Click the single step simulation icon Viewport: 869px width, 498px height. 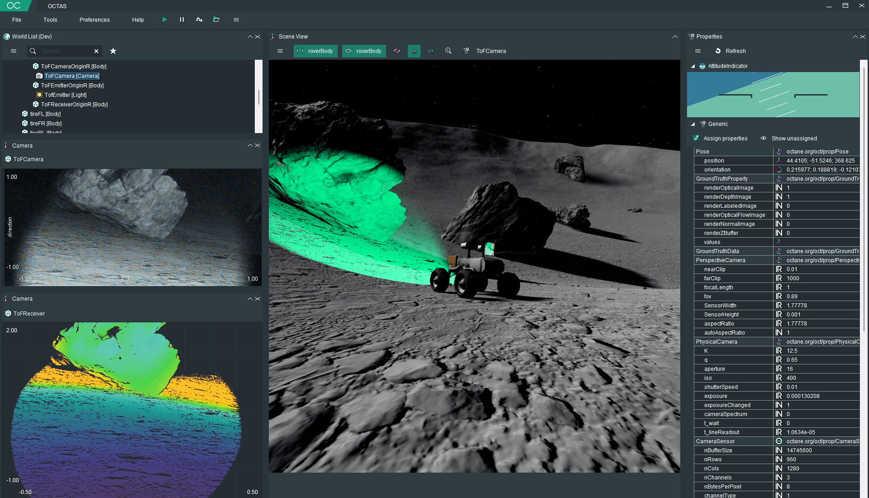click(x=199, y=19)
